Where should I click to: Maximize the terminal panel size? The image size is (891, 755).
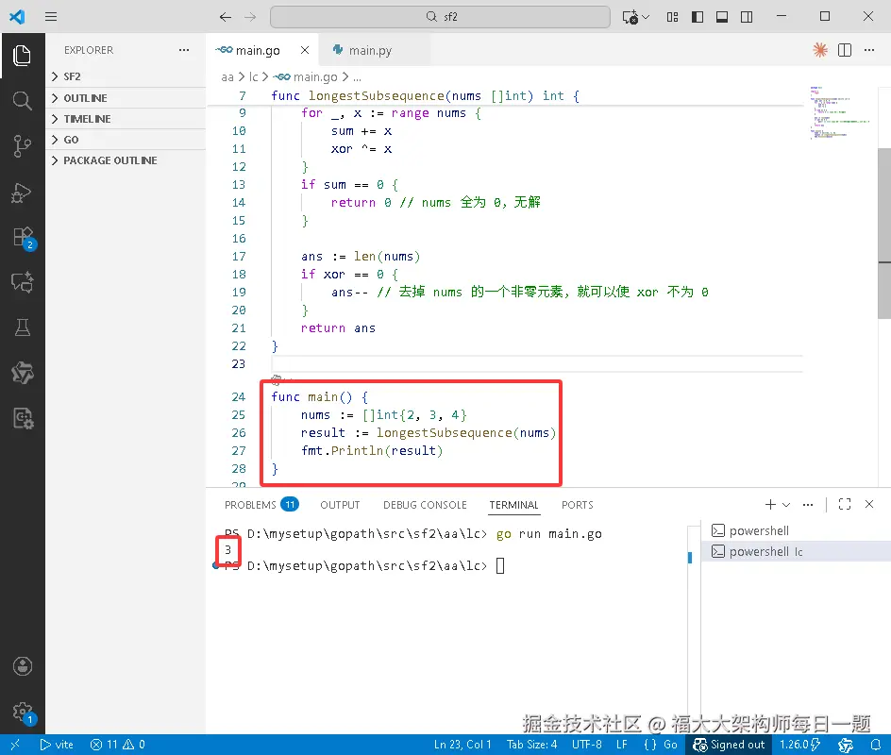coord(845,505)
